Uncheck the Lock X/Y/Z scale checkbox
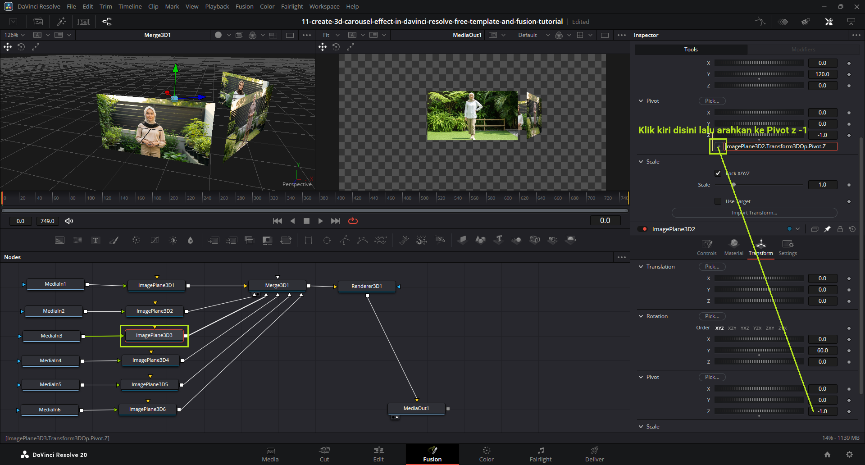 tap(718, 173)
